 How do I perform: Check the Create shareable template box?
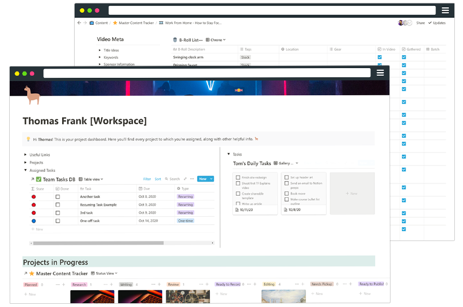coord(238,193)
